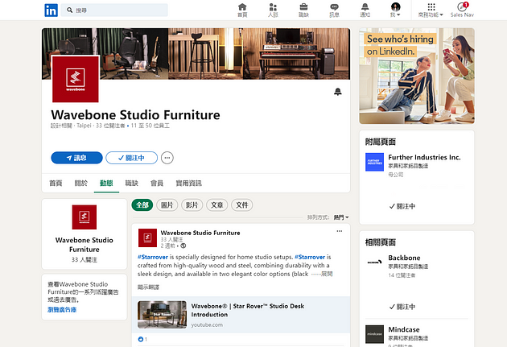Click the Backbone logo icon
This screenshot has width=507, height=347.
374,262
